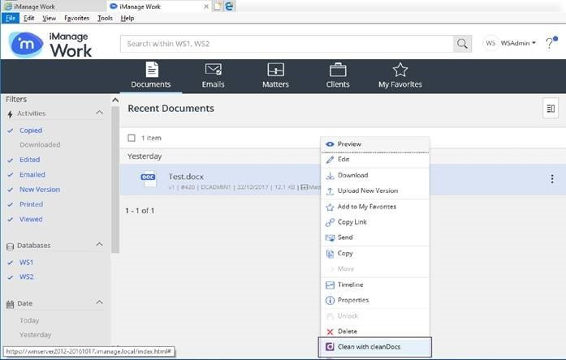Open the Edit menu in menu bar
566x360 pixels.
pyautogui.click(x=29, y=18)
